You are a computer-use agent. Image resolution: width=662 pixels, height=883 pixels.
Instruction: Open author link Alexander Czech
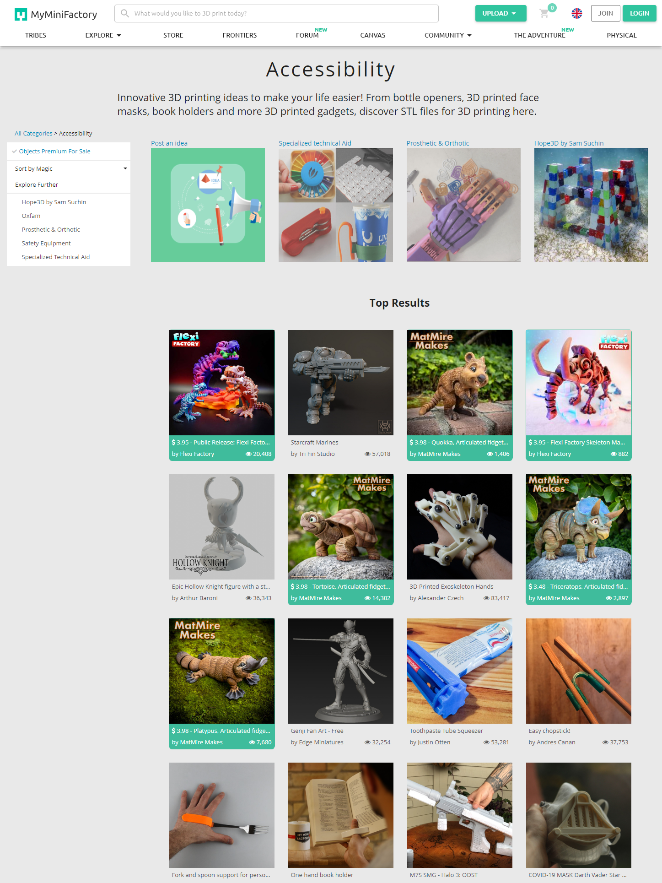(x=441, y=598)
